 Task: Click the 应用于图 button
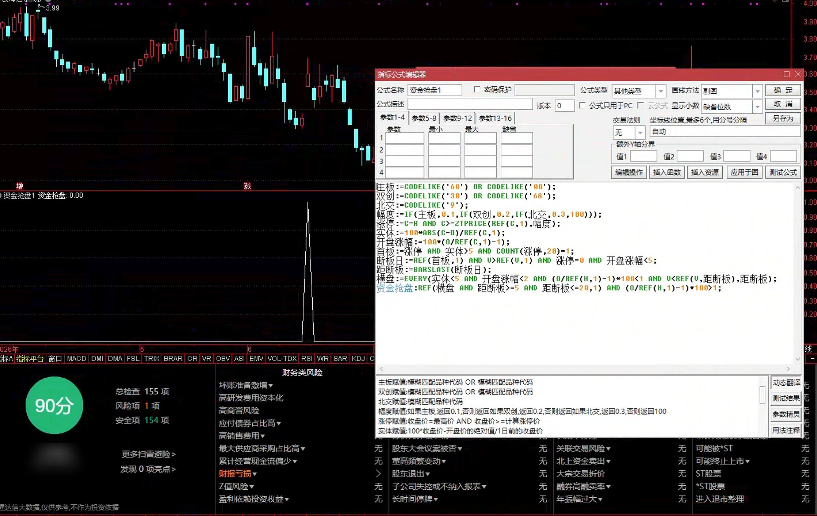[x=744, y=172]
